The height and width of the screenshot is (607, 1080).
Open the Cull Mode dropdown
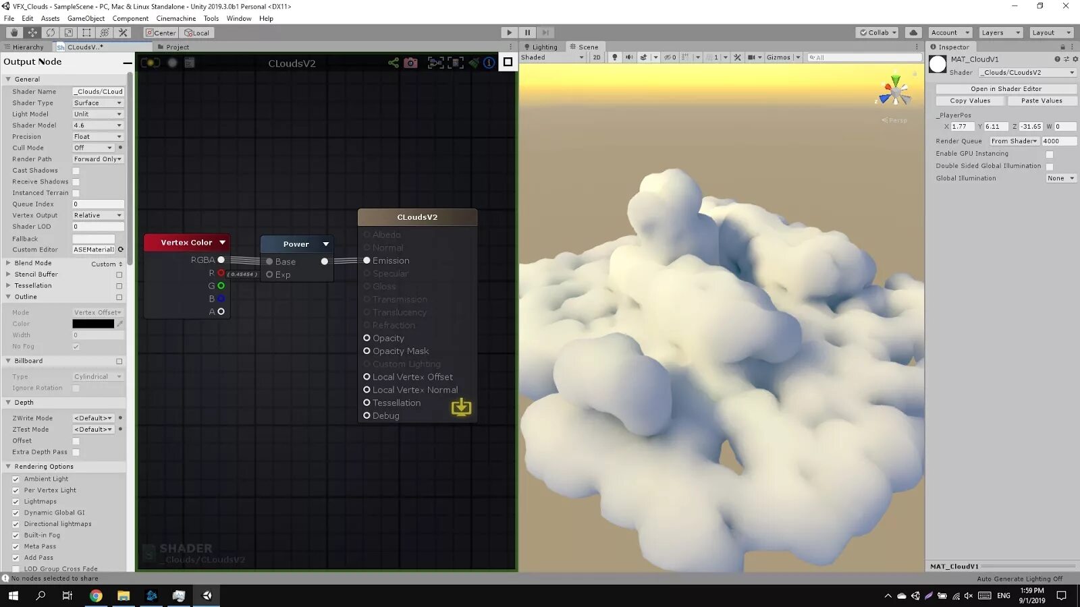pyautogui.click(x=93, y=148)
